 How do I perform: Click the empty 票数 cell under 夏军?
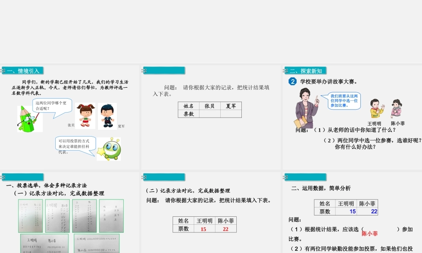231,114
